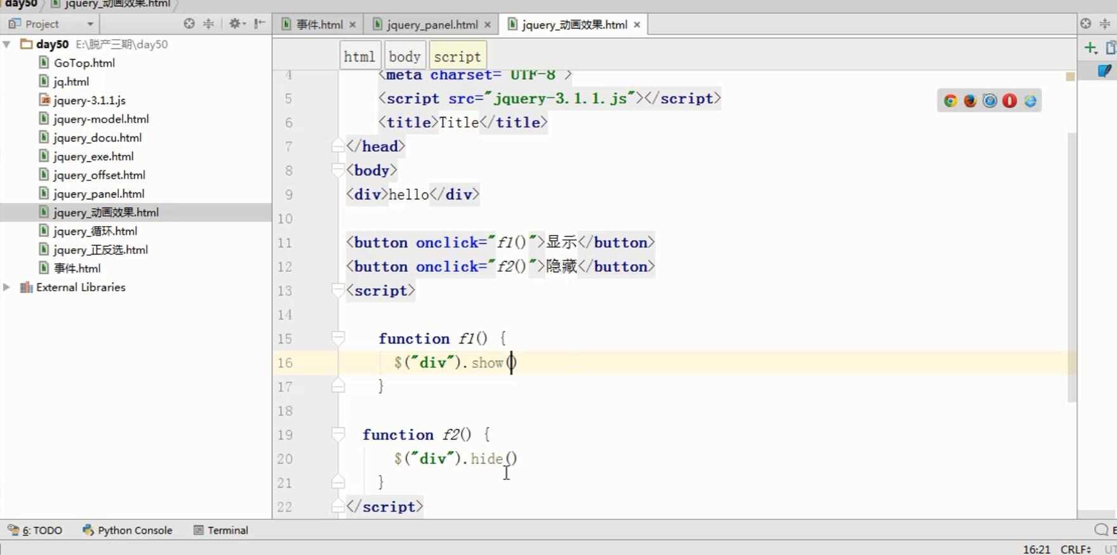This screenshot has width=1117, height=555.
Task: Click the scroll from source target icon
Action: coord(189,23)
